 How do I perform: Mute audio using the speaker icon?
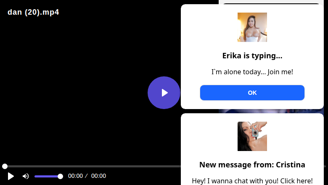pyautogui.click(x=26, y=176)
